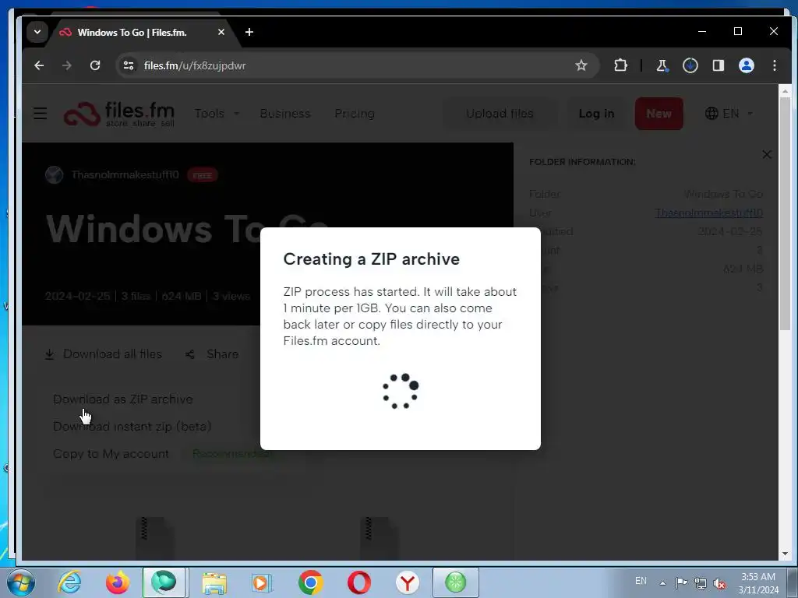
Task: Open Windows Explorer folder on taskbar
Action: 214,582
